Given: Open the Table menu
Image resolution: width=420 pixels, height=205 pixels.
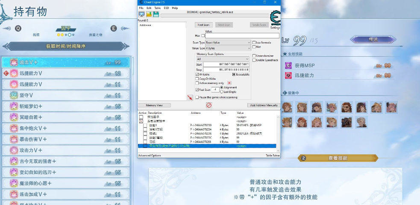Looking at the screenshot, I should (x=157, y=8).
